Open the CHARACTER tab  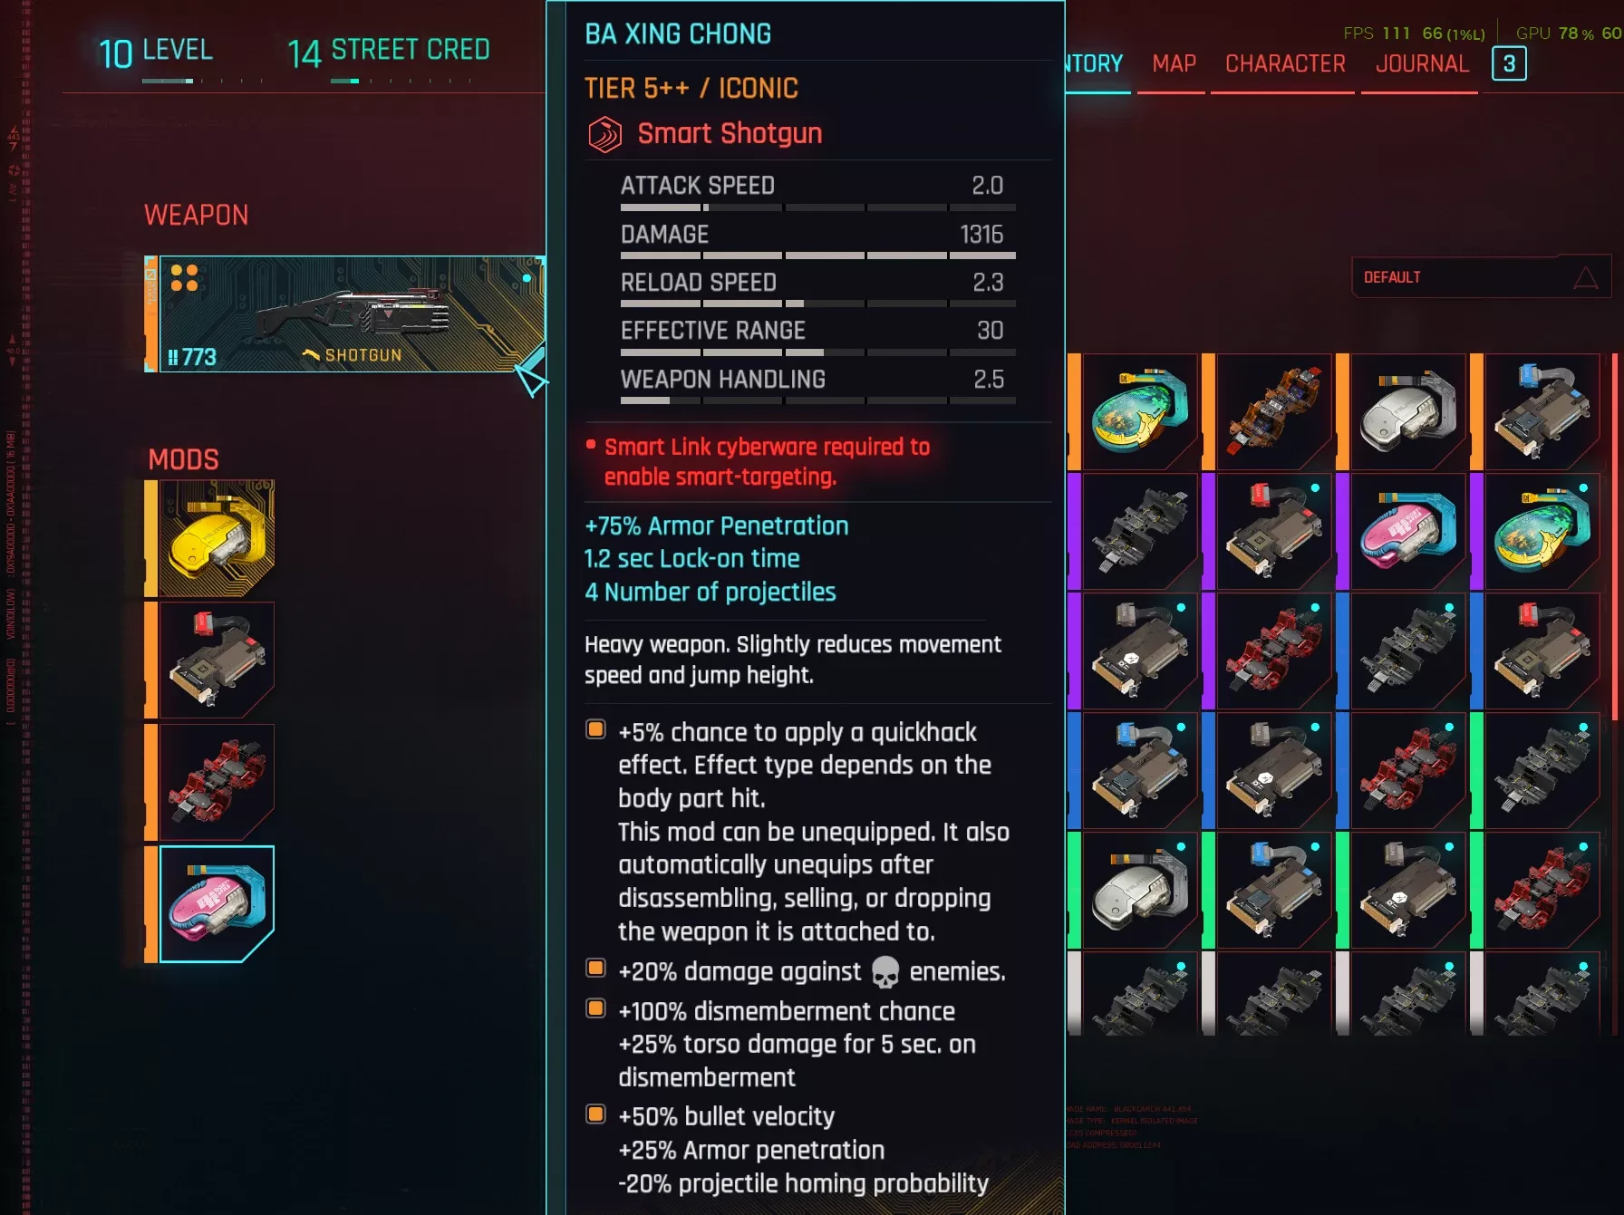click(x=1285, y=63)
